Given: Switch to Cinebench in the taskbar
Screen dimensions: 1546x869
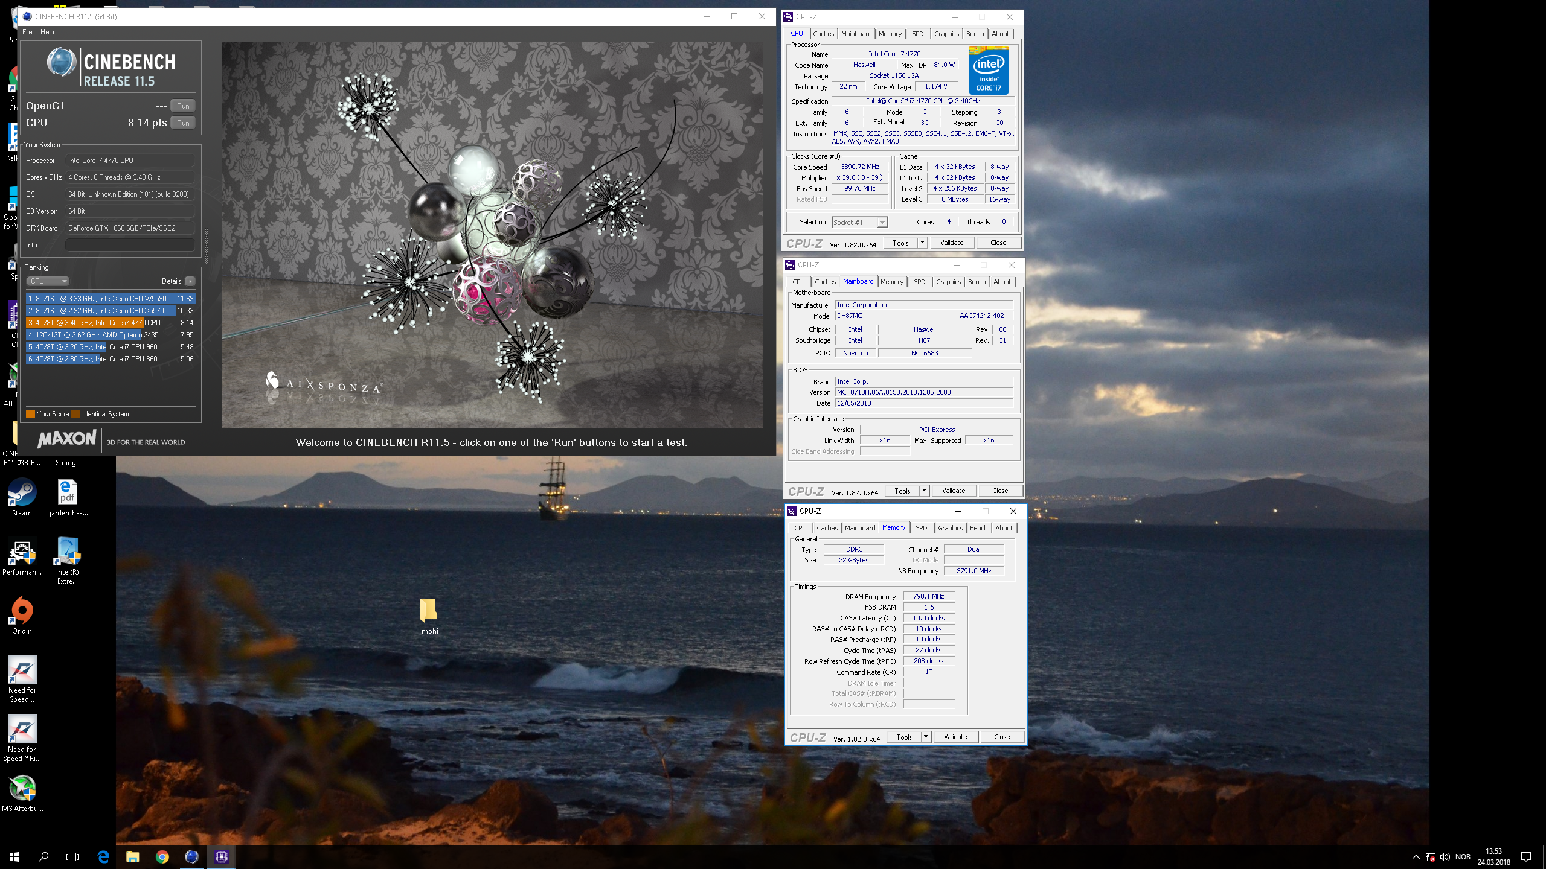Looking at the screenshot, I should [x=191, y=856].
